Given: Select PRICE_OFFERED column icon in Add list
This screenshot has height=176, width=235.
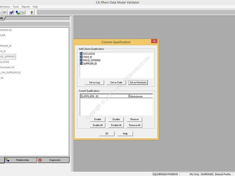Looking at the screenshot, I should pyautogui.click(x=81, y=60).
